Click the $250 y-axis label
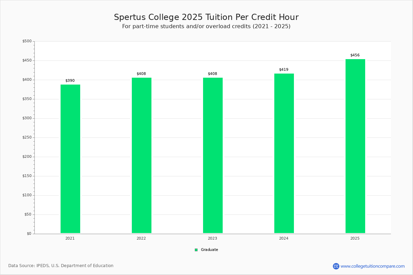Viewport: 413px width, 275px height. tap(27, 137)
